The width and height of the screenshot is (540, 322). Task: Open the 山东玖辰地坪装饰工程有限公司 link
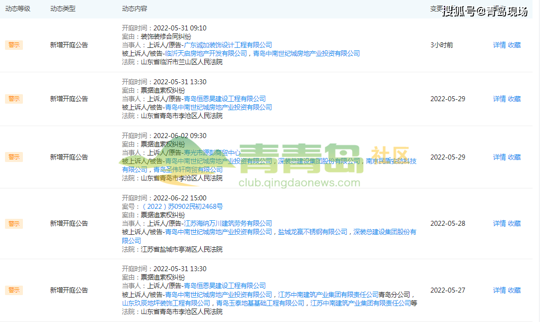tap(166, 303)
